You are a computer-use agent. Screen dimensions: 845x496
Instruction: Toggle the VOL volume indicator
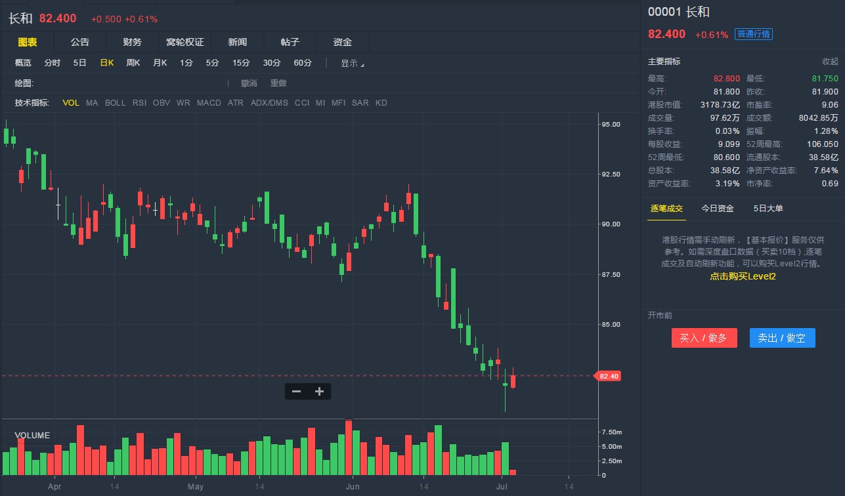[x=71, y=103]
